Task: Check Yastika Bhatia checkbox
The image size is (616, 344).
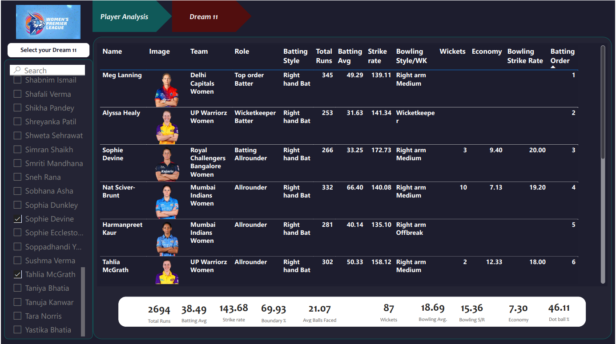Action: click(17, 330)
